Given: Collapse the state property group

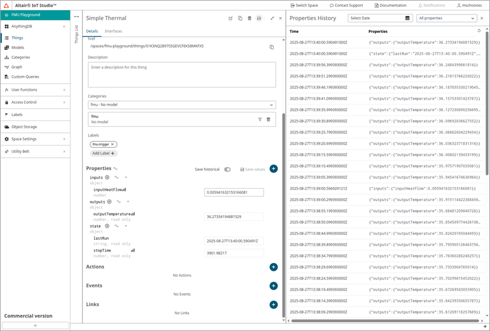Looking at the screenshot, I should [x=124, y=226].
